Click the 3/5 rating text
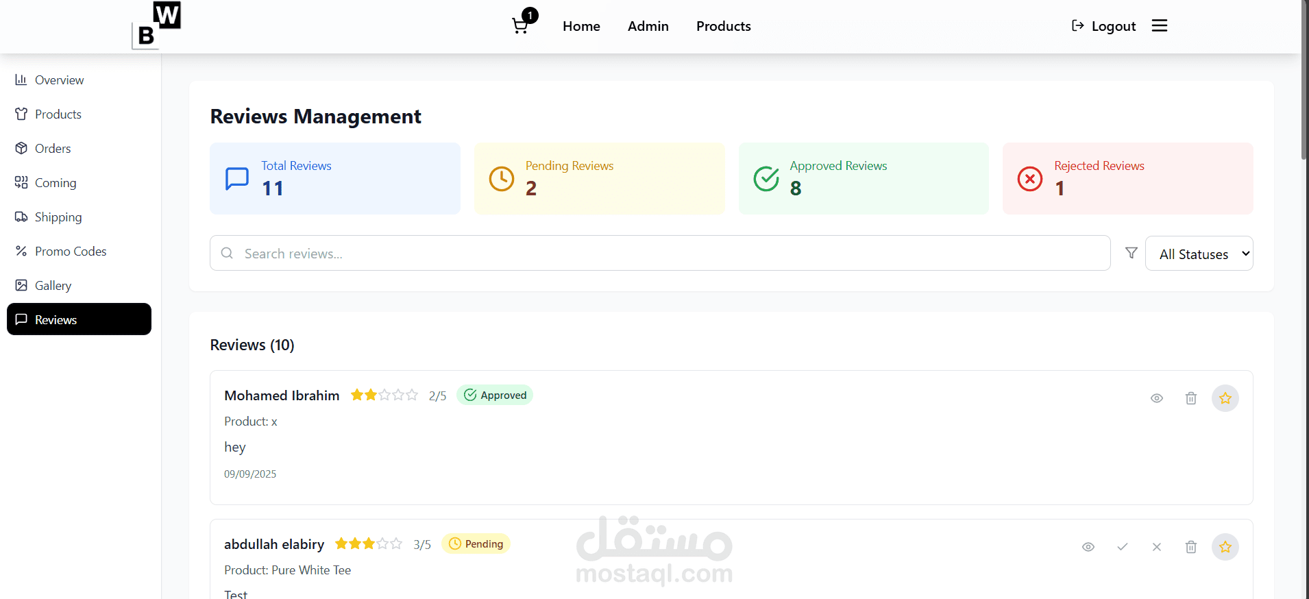 tap(422, 545)
